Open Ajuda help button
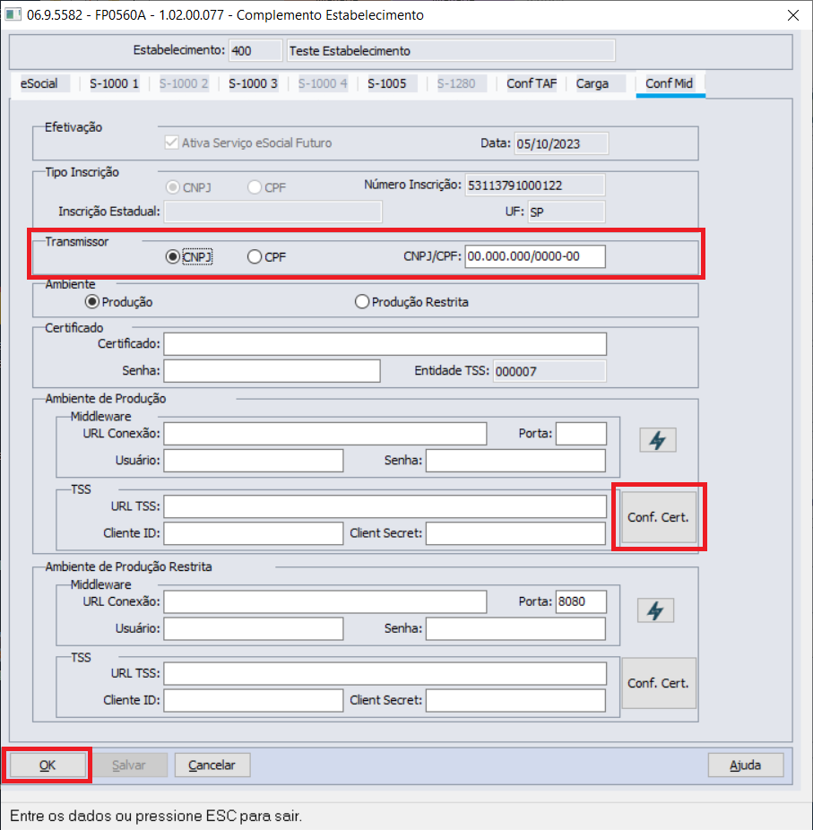813x830 pixels. tap(745, 765)
